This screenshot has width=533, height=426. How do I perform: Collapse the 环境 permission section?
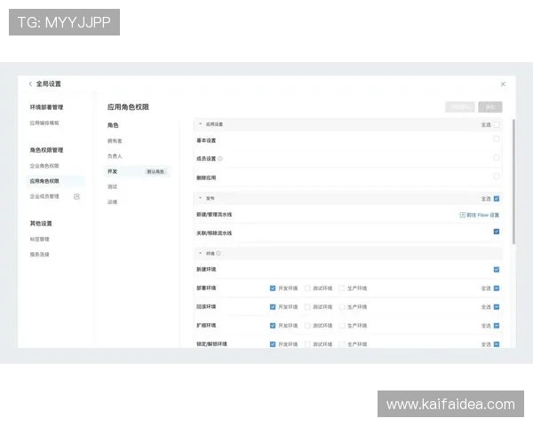pos(200,254)
